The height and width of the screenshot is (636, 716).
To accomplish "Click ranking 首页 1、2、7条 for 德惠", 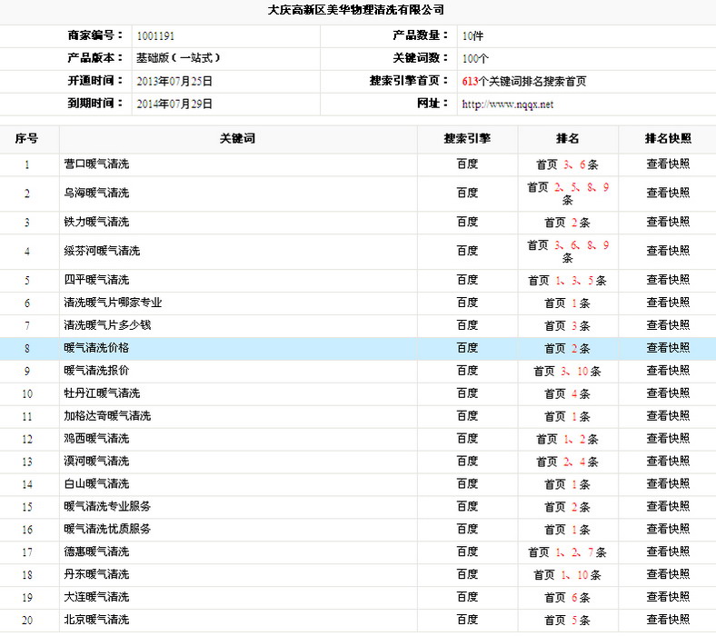I will click(x=568, y=552).
